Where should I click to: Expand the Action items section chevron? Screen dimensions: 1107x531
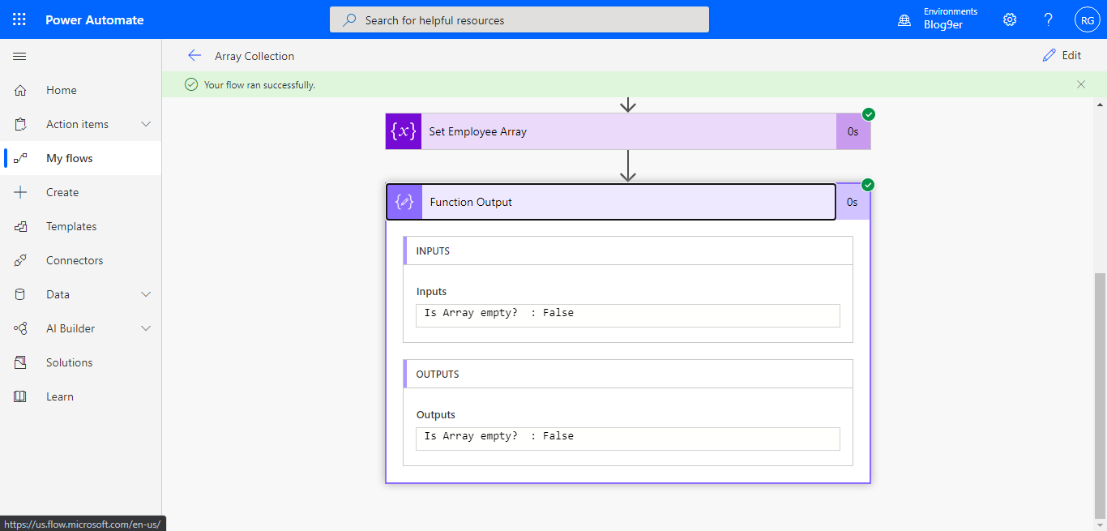pos(145,123)
